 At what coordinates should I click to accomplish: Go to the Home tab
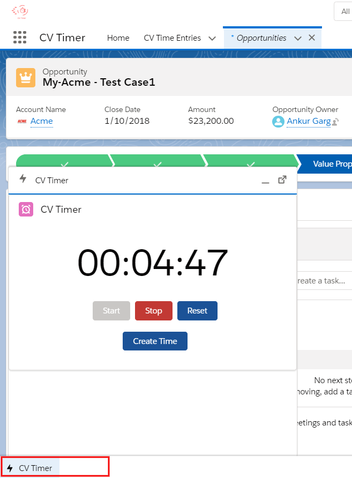(x=118, y=38)
